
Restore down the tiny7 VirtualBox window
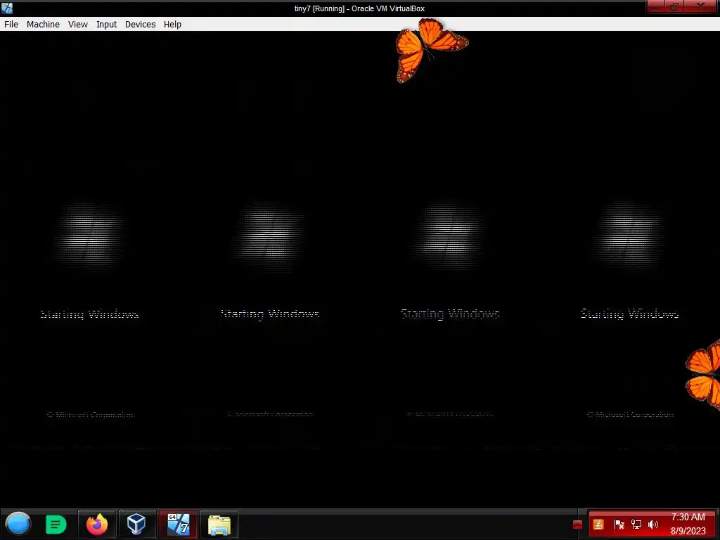point(675,7)
